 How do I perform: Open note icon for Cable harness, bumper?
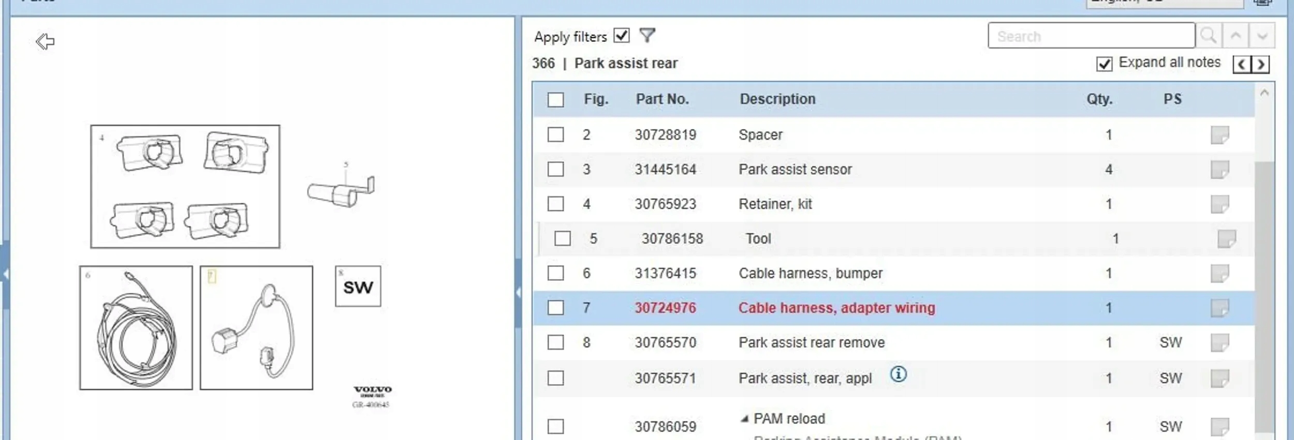[x=1219, y=274]
